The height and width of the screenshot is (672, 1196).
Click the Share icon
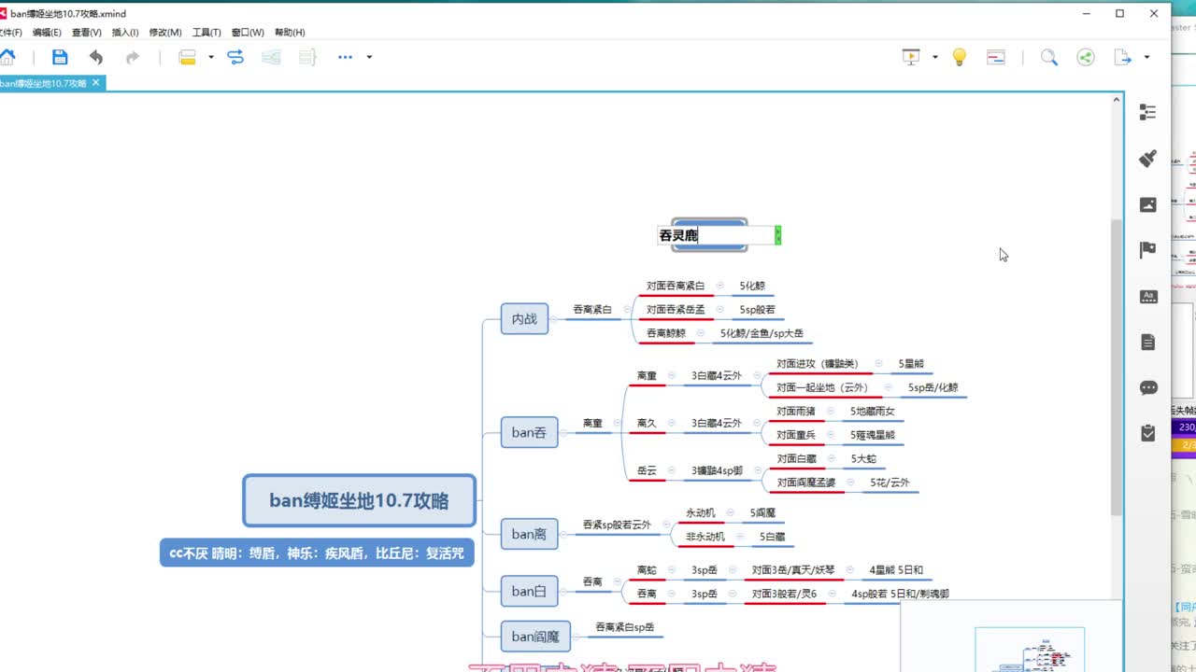(1085, 57)
